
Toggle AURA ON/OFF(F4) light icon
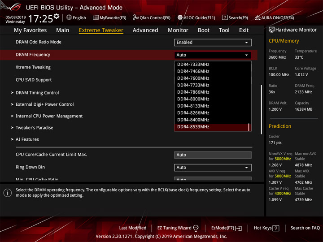click(x=258, y=17)
